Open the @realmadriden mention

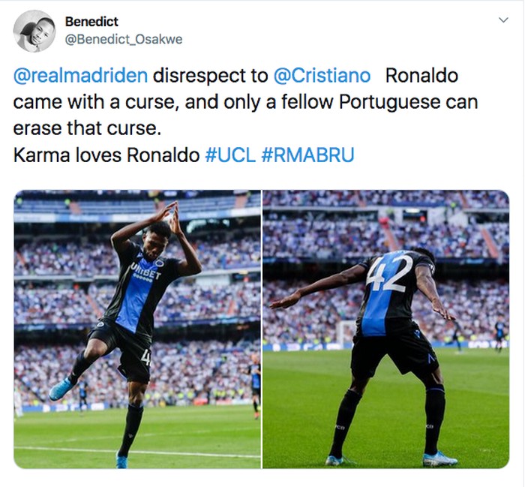point(80,76)
